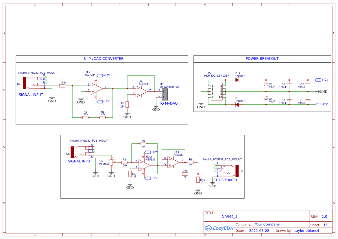Image resolution: width=338 pixels, height=239 pixels.
Task: Click the Sheet_1 title text
Action: [230, 216]
